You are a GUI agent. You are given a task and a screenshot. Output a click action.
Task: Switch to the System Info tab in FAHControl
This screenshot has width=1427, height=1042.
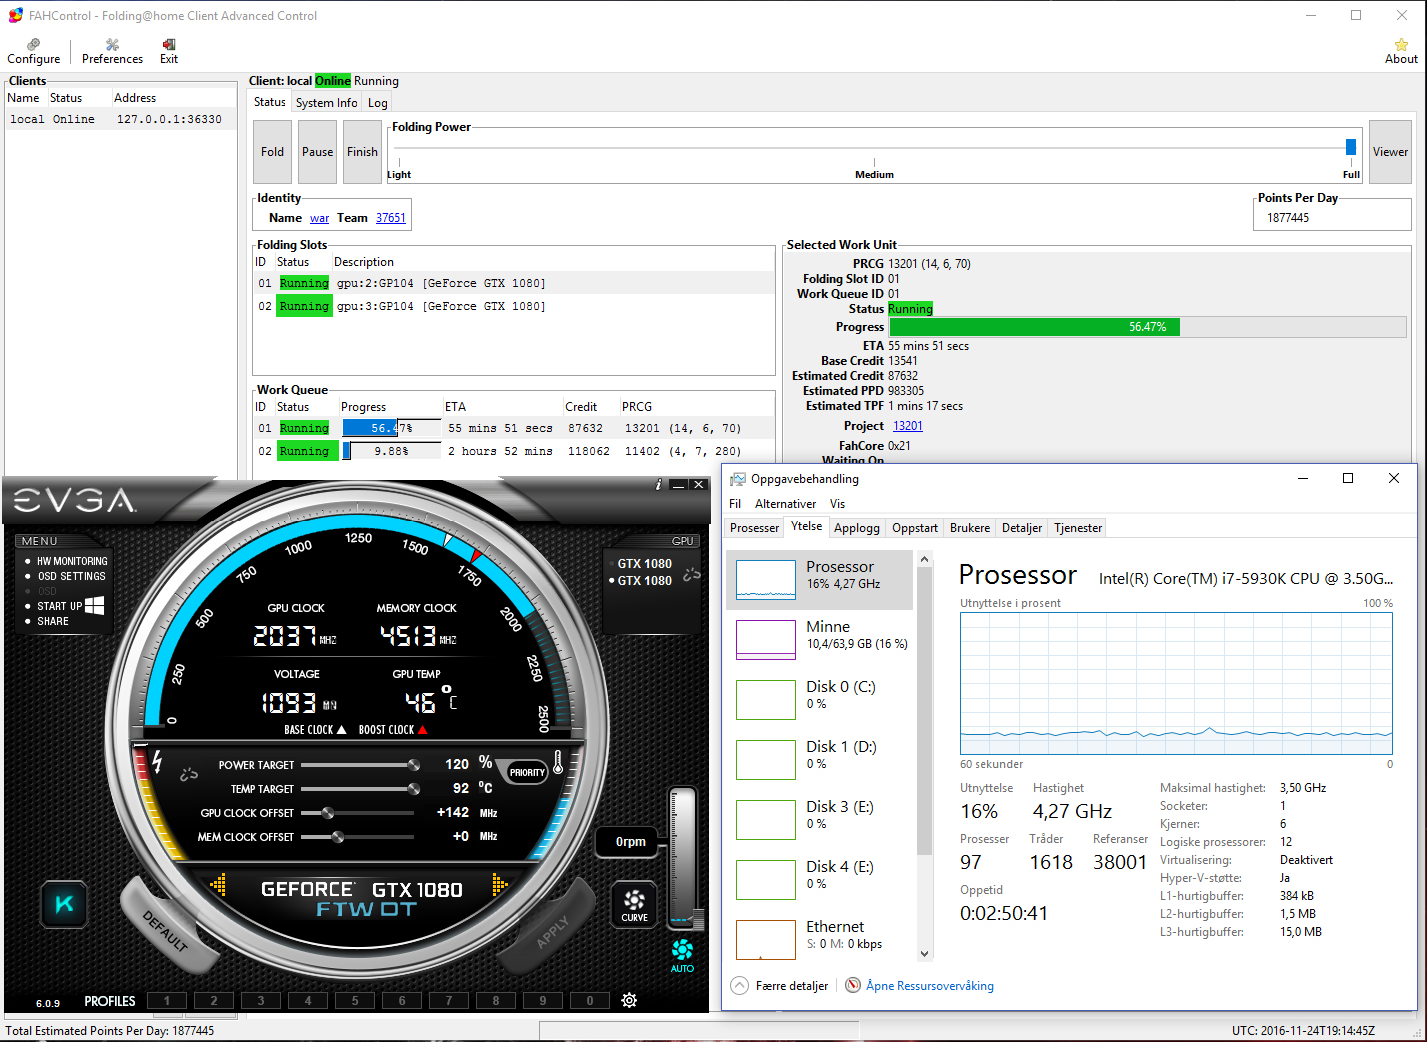(326, 103)
